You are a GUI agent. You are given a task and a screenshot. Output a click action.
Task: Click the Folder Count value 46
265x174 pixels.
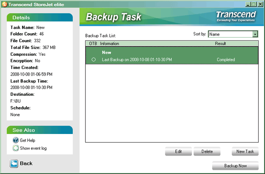[41, 34]
